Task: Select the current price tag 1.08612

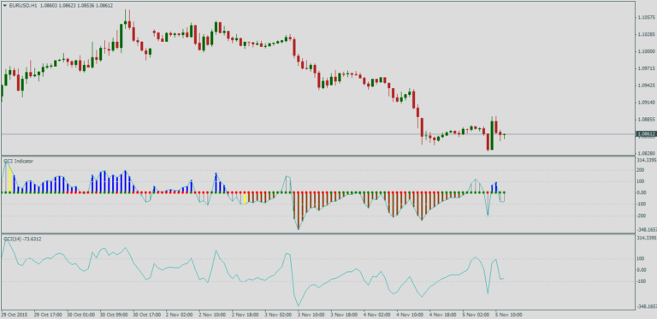Action: [x=646, y=134]
